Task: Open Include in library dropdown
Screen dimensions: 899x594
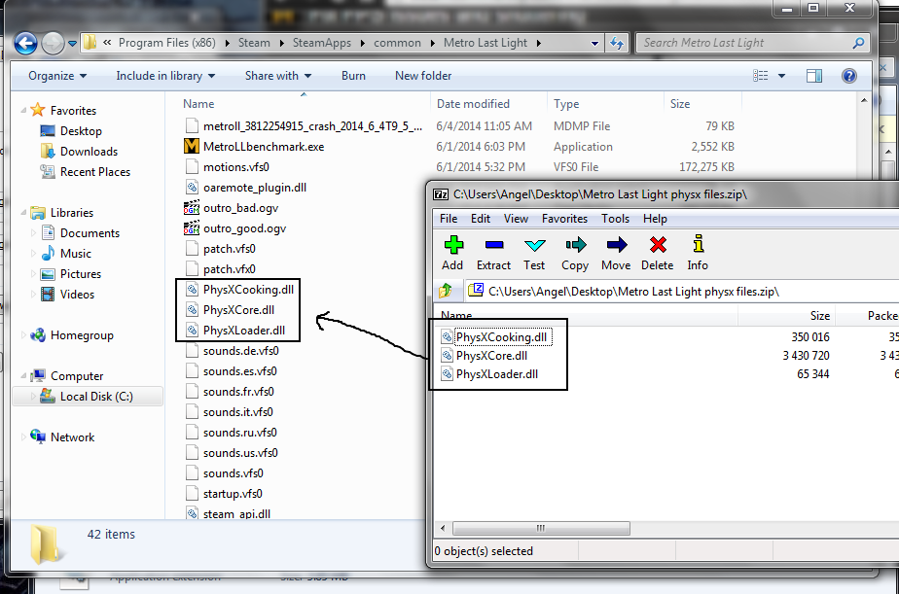Action: pyautogui.click(x=165, y=76)
